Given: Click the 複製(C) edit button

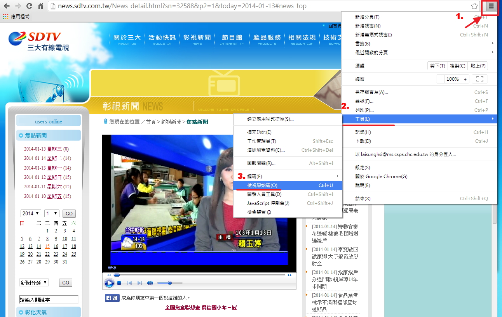Looking at the screenshot, I should coord(458,66).
